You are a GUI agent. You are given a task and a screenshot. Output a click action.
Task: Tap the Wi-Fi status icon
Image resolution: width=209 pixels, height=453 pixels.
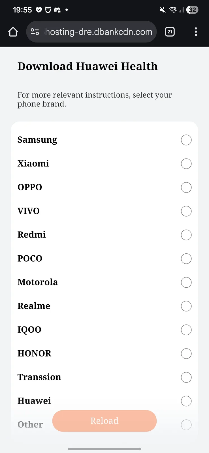click(x=172, y=10)
